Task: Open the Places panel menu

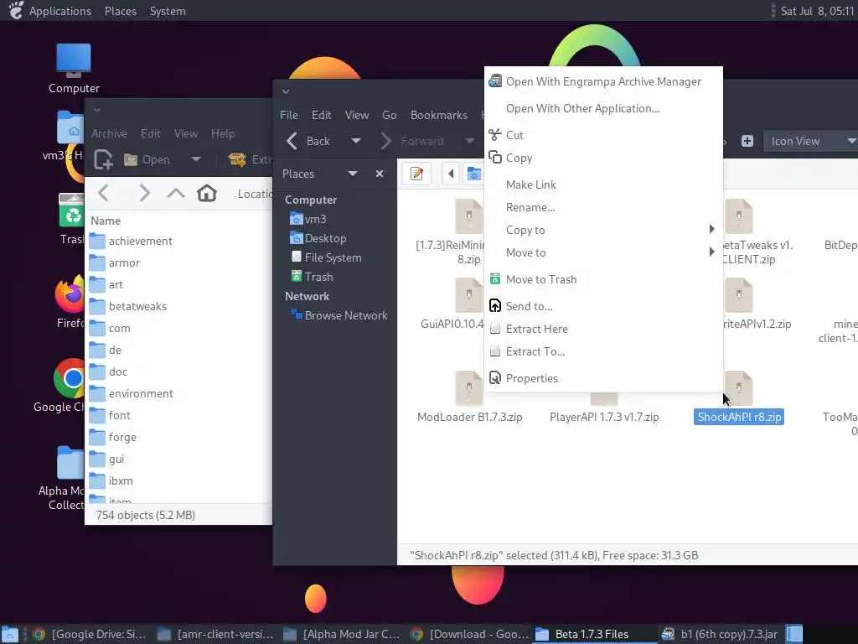Action: (x=121, y=11)
